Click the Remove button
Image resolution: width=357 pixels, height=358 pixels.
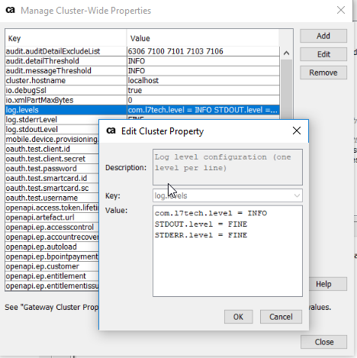pyautogui.click(x=323, y=73)
